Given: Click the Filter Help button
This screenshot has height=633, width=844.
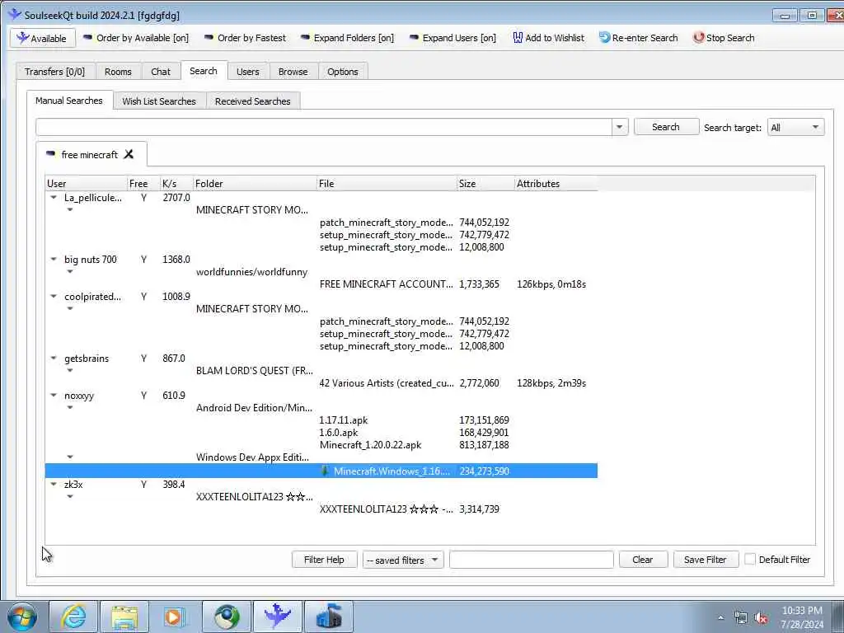Looking at the screenshot, I should (324, 560).
